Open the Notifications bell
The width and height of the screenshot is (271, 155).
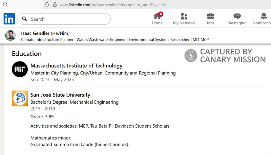pyautogui.click(x=263, y=19)
